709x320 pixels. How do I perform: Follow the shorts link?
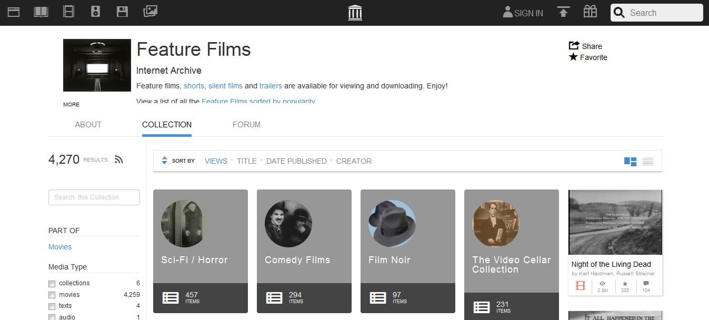pyautogui.click(x=194, y=86)
